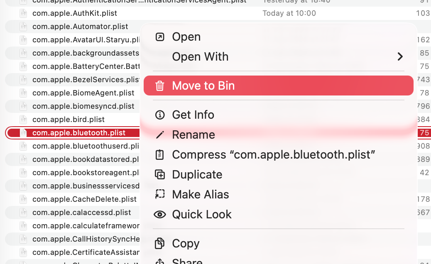Click the Open icon in context menu

coord(160,37)
